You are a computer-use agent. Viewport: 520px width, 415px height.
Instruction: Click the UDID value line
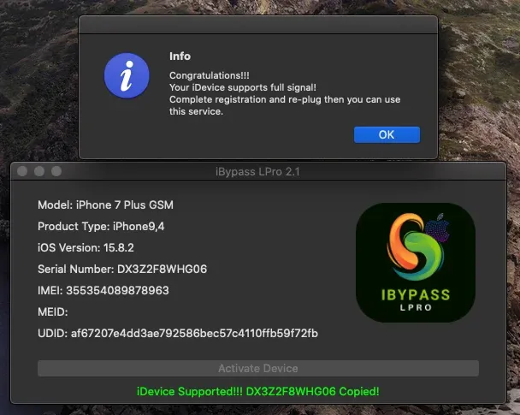pos(178,333)
